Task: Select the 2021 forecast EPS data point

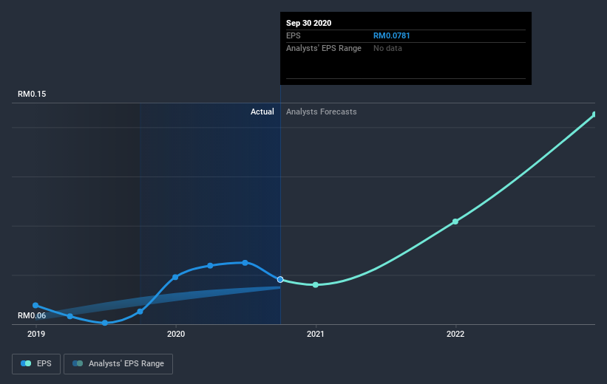Action: coord(316,284)
